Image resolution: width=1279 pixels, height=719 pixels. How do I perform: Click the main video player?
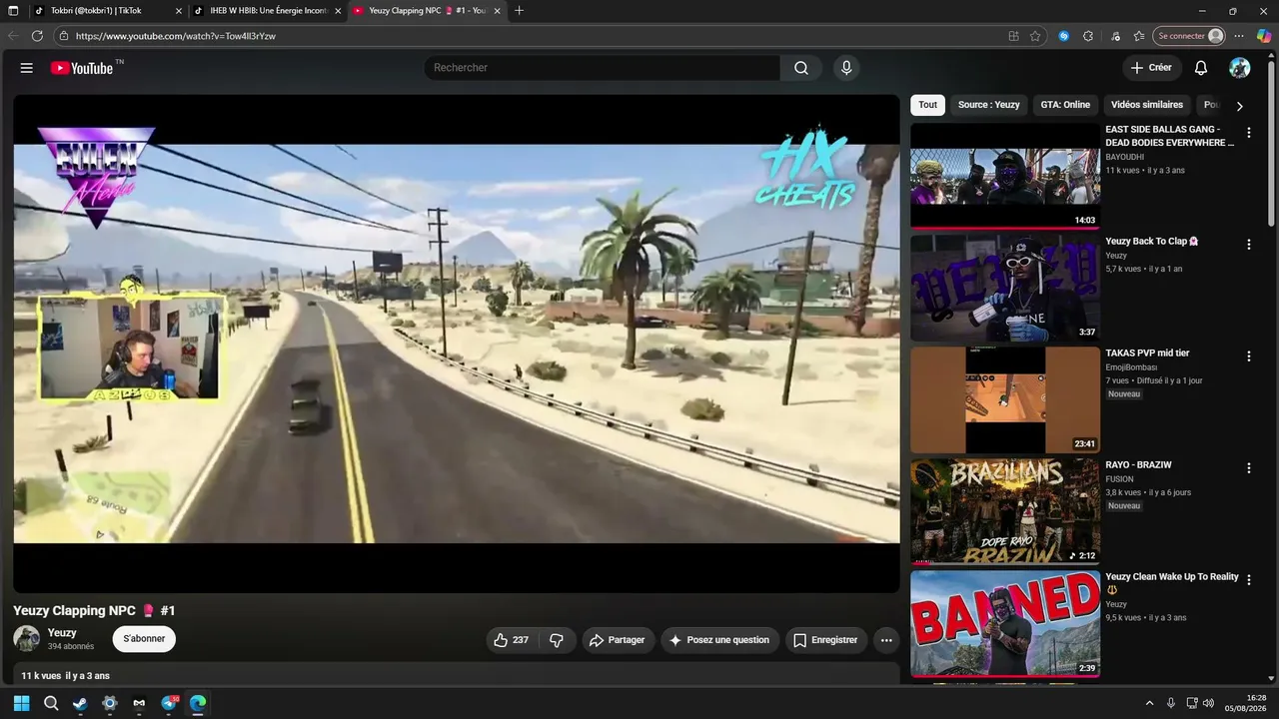coord(457,344)
